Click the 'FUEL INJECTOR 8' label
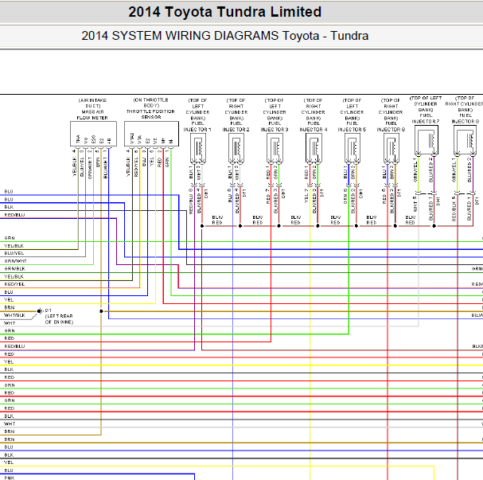Image resolution: width=483 pixels, height=480 pixels. pyautogui.click(x=465, y=119)
